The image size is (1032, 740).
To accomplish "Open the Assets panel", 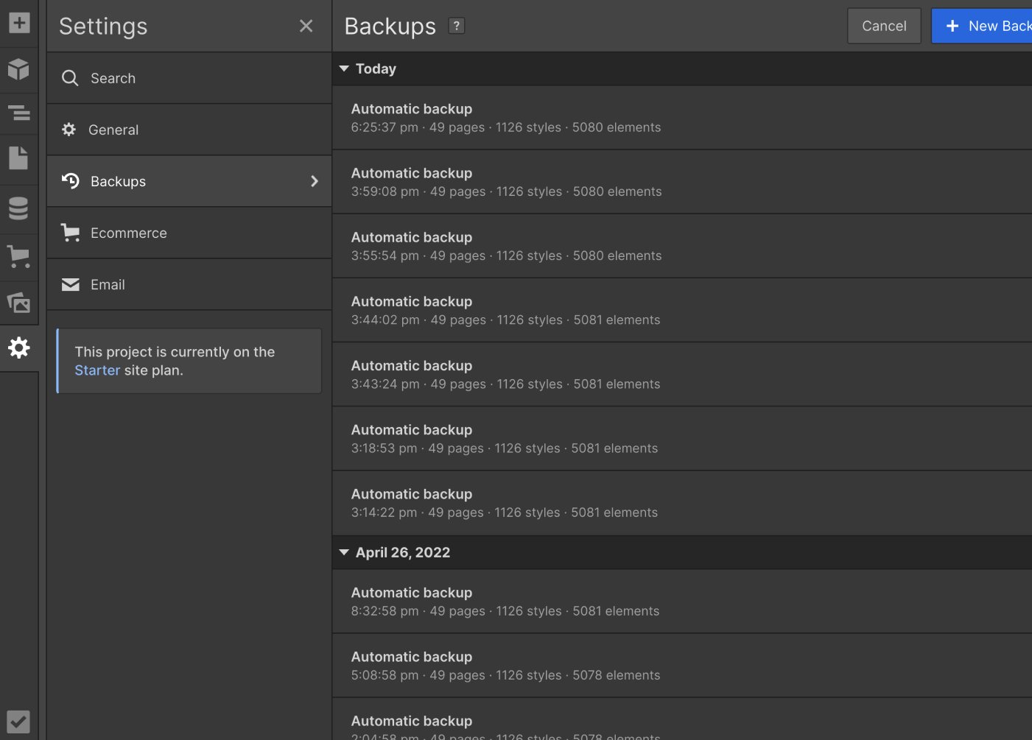I will point(19,303).
